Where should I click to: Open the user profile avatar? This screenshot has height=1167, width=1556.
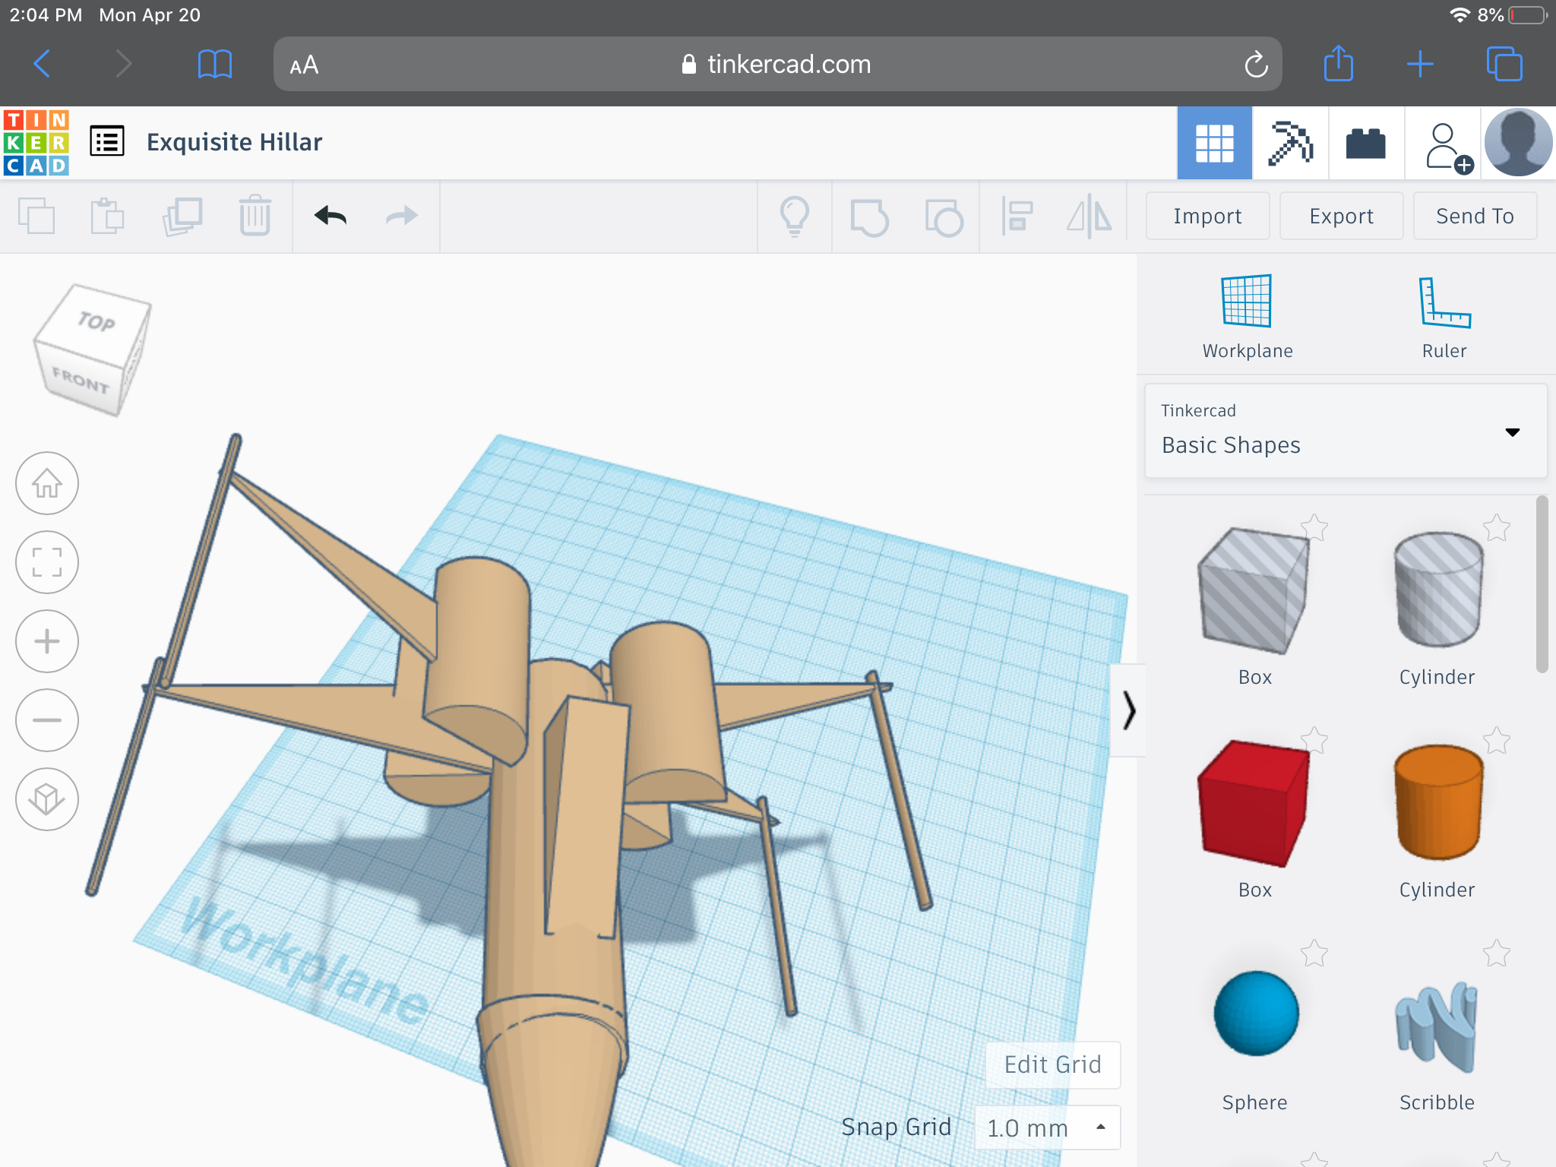pos(1518,143)
